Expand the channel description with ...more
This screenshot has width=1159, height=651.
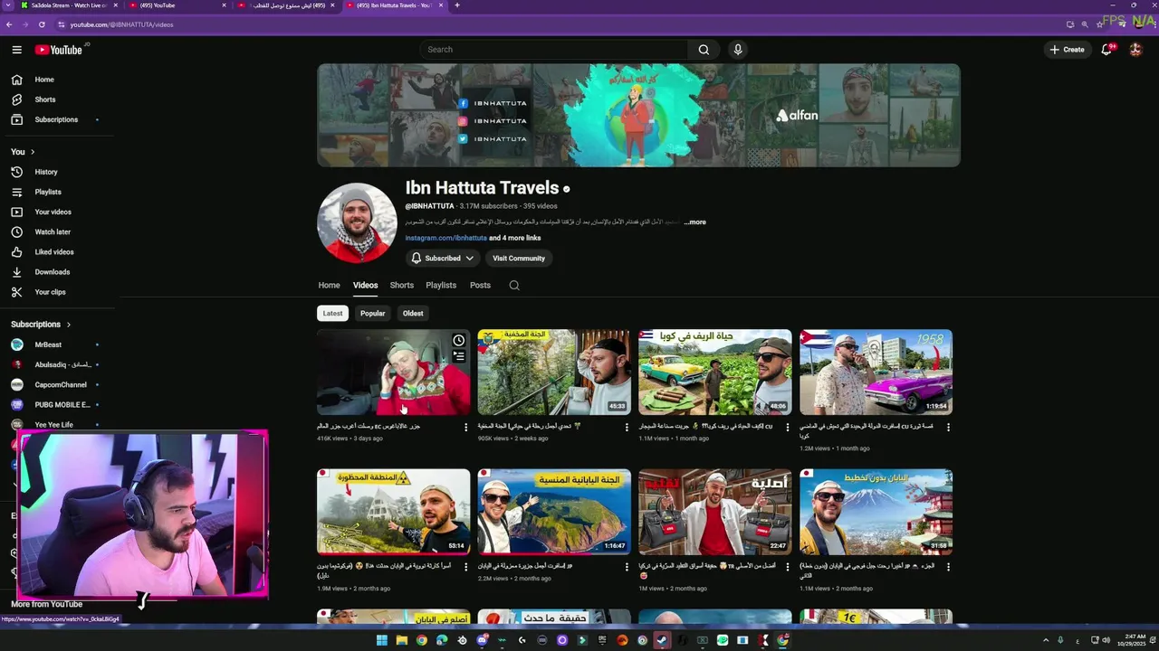tap(694, 222)
